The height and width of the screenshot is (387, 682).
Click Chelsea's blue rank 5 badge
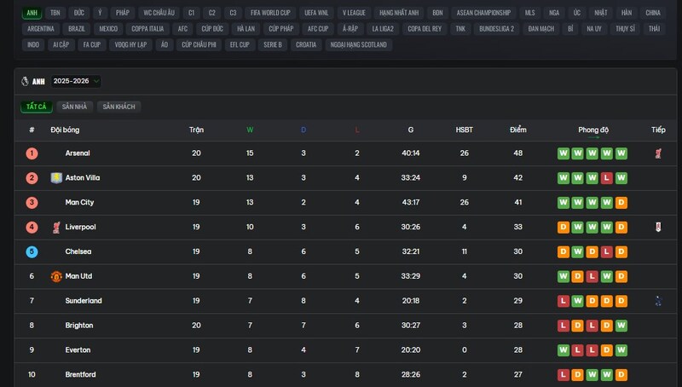[x=32, y=252]
